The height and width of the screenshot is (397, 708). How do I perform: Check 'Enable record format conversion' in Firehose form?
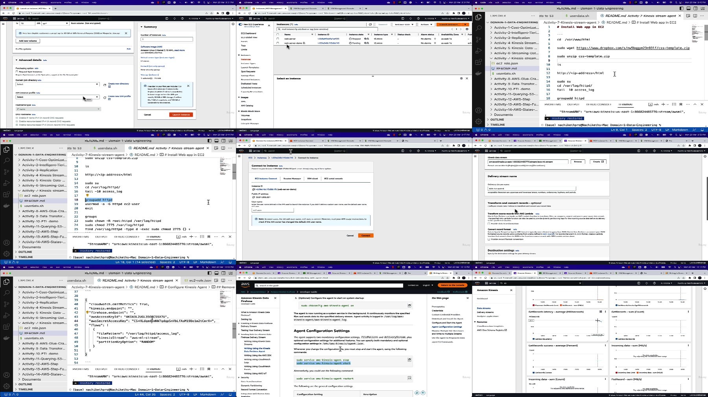tap(489, 239)
